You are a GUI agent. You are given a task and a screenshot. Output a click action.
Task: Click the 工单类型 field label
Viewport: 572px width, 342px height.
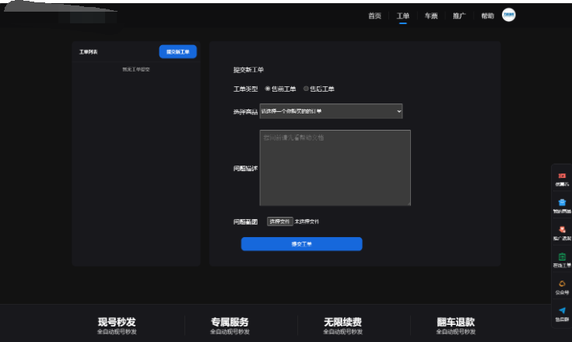tap(245, 89)
